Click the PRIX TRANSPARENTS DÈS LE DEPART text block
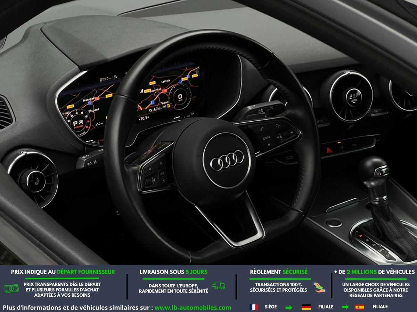 coord(62,290)
